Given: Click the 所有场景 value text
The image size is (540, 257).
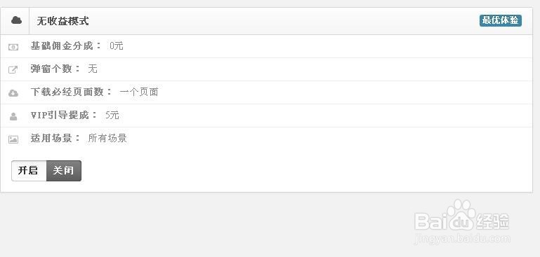Looking at the screenshot, I should 107,138.
